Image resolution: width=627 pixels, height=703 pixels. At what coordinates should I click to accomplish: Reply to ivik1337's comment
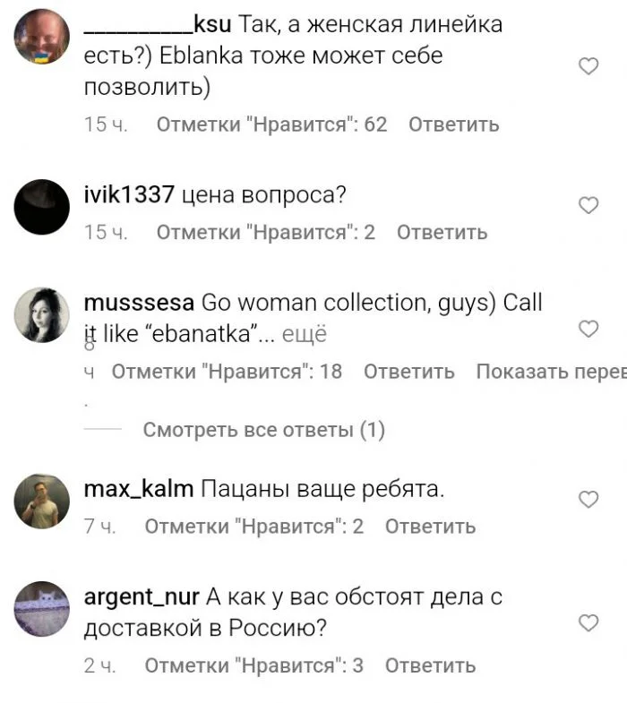point(442,232)
